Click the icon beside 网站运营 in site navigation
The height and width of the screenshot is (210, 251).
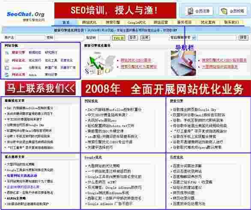(7, 75)
